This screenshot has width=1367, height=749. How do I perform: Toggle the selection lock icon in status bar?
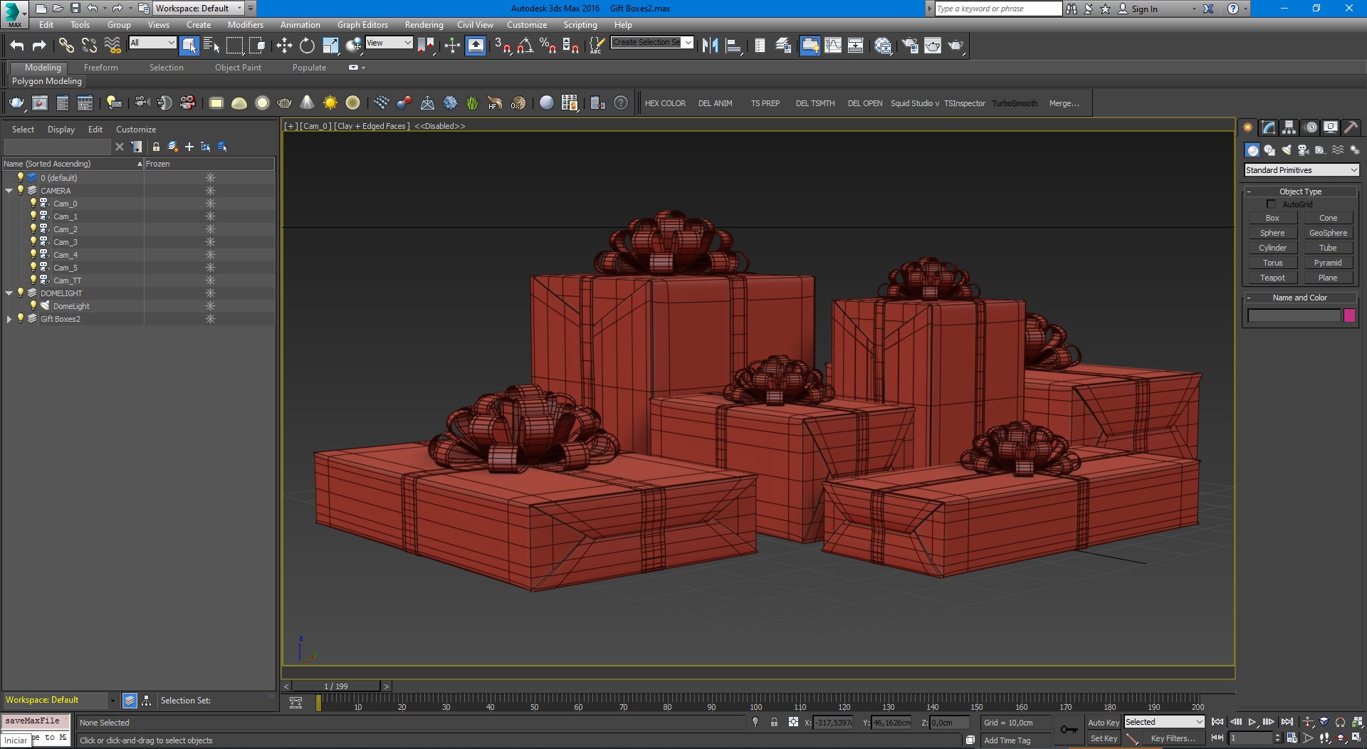pyautogui.click(x=774, y=722)
